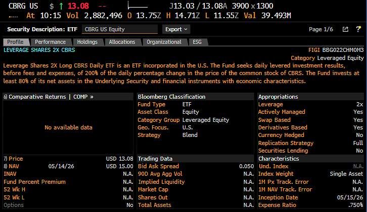This screenshot has height=212, width=367.
Task: Select the Organizational tab
Action: coord(164,42)
